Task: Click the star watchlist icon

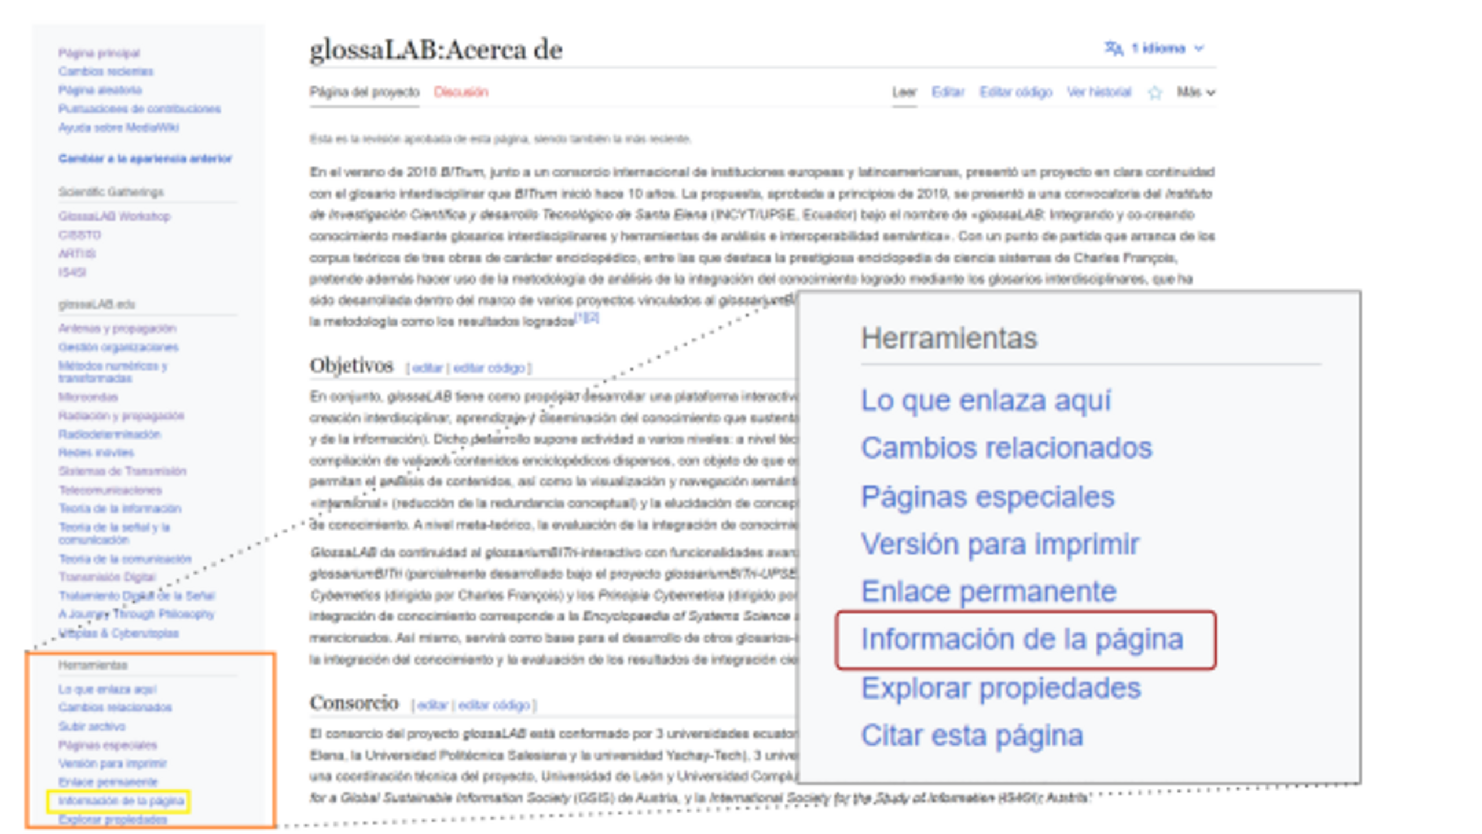Action: click(x=1154, y=93)
